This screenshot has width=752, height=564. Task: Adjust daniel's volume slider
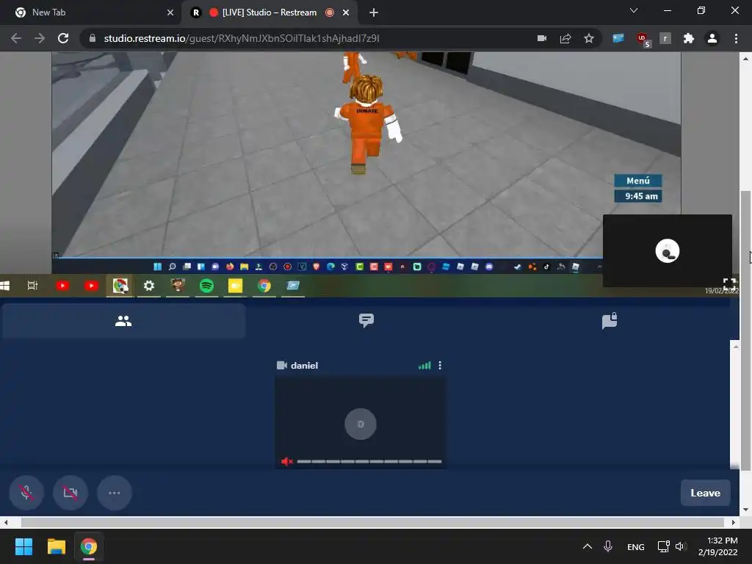coord(369,461)
